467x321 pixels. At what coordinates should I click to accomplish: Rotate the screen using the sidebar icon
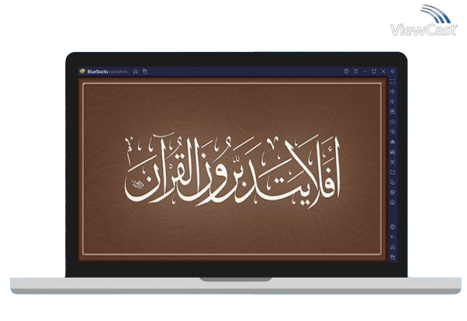pos(393,182)
